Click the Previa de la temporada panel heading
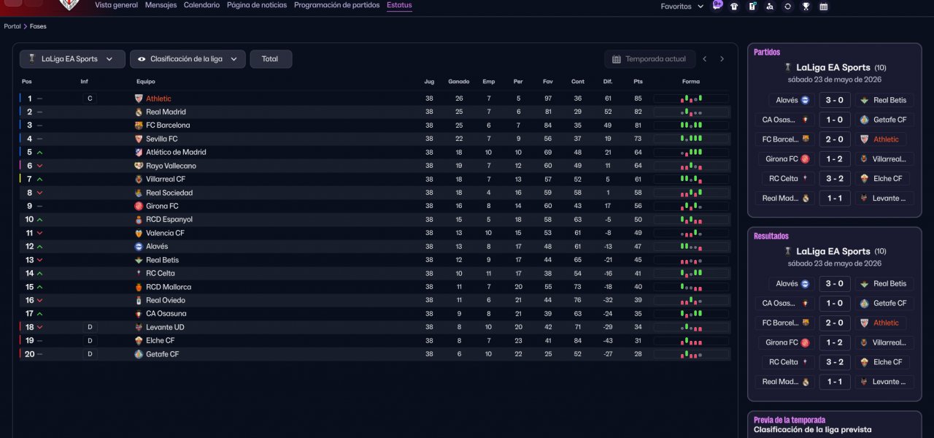 (x=790, y=420)
